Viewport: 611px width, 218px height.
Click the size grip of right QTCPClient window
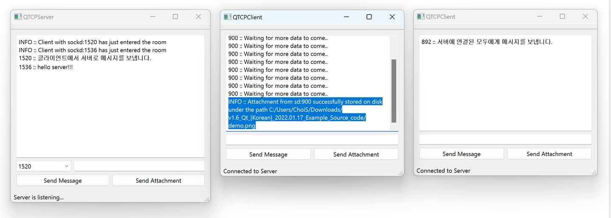click(594, 173)
